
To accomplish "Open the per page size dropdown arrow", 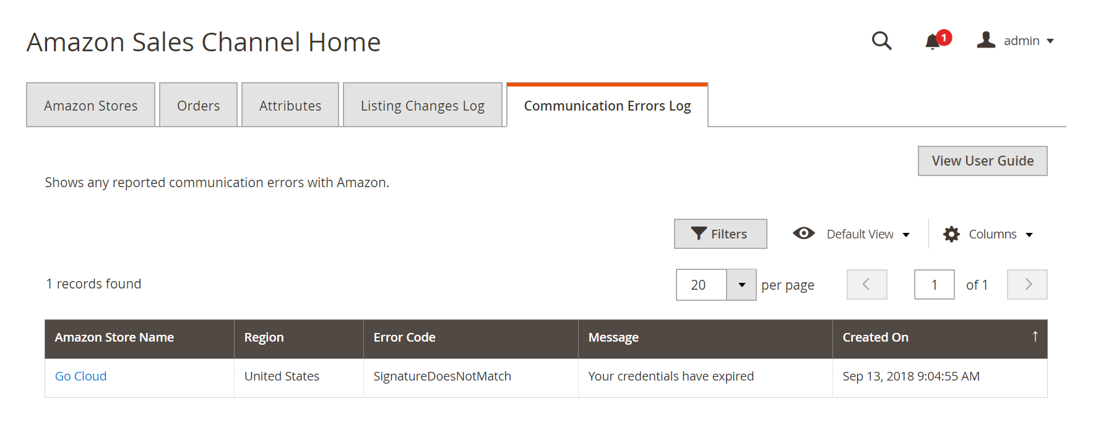I will click(x=741, y=285).
